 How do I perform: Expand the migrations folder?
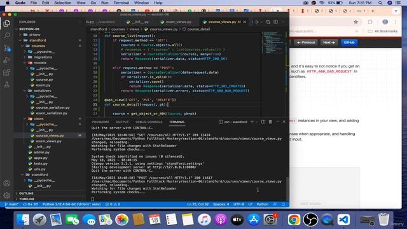(43, 57)
